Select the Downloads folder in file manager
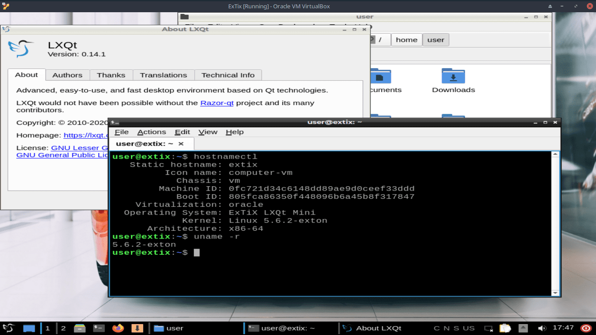 (x=453, y=81)
